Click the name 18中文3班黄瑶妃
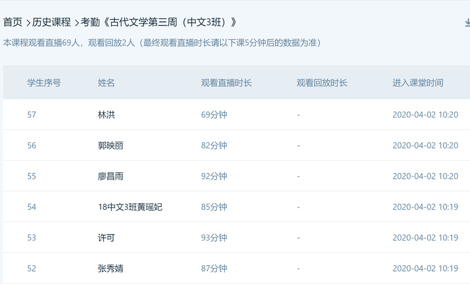 coord(130,207)
